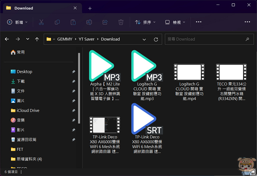The image size is (257, 176).
Task: Show recent locations dropdown chevron
Action: pyautogui.click(x=28, y=39)
